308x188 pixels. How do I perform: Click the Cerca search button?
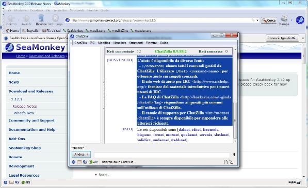269,20
